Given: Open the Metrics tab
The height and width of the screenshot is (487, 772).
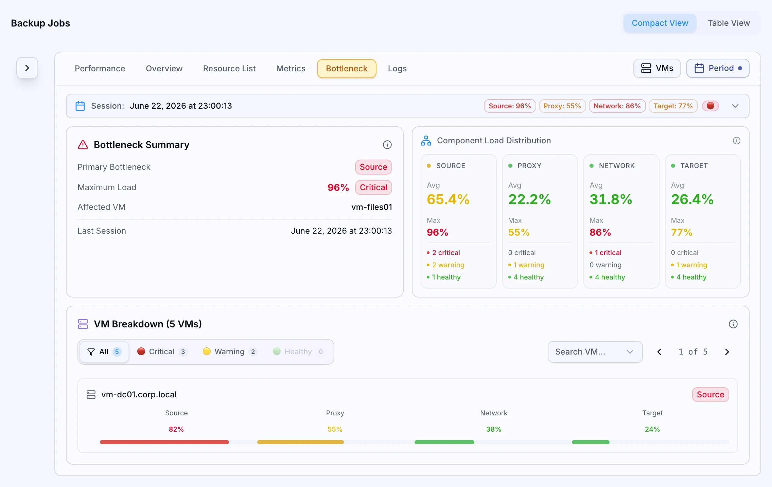Looking at the screenshot, I should (x=291, y=69).
